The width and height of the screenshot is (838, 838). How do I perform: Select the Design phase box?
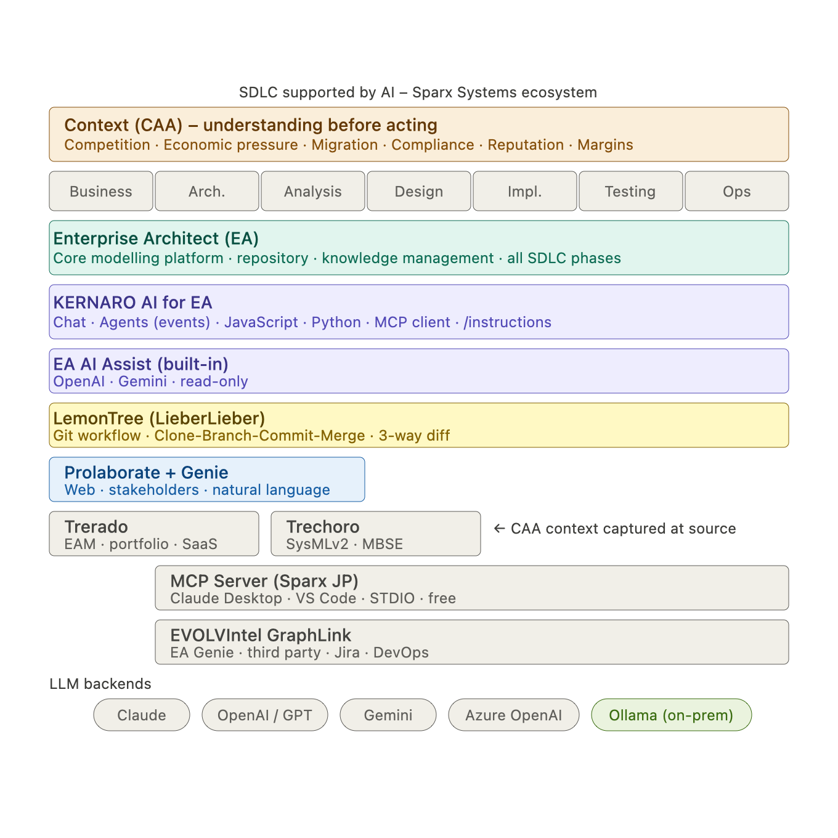click(419, 191)
